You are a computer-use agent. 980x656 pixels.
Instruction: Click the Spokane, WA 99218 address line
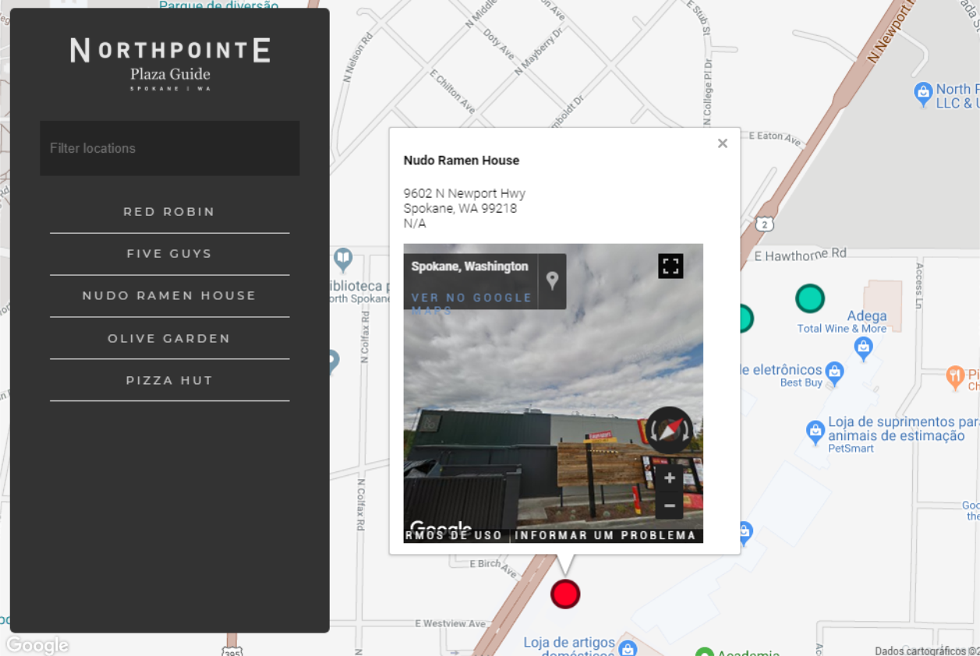point(460,208)
